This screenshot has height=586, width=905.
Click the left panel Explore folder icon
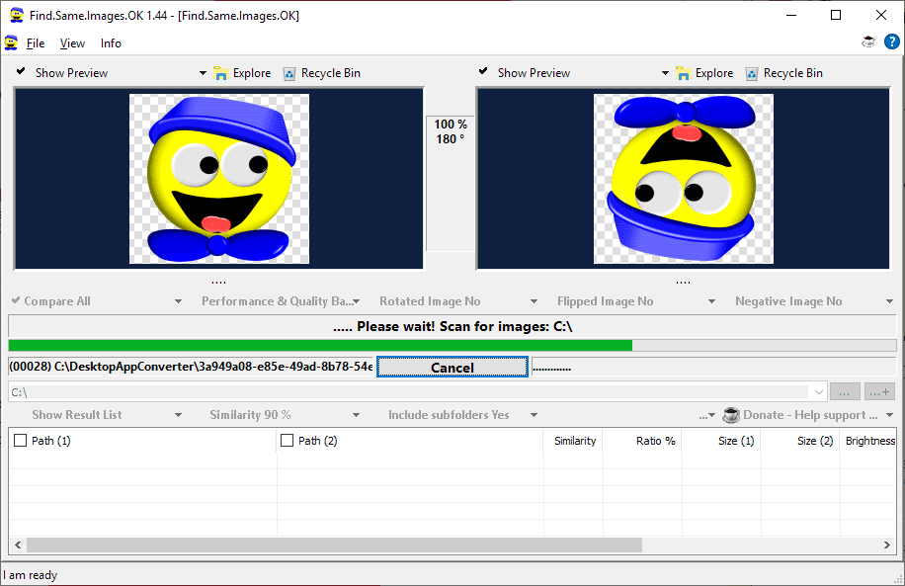(x=220, y=73)
